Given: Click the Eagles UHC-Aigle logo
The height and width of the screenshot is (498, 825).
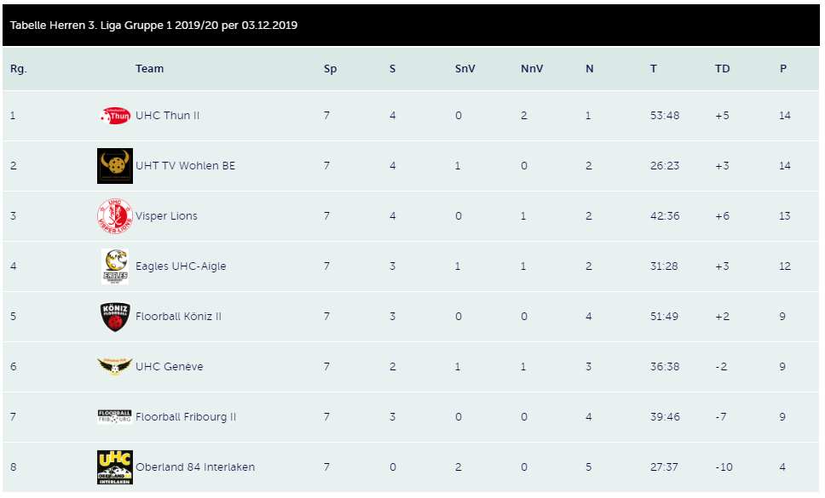Looking at the screenshot, I should tap(115, 266).
